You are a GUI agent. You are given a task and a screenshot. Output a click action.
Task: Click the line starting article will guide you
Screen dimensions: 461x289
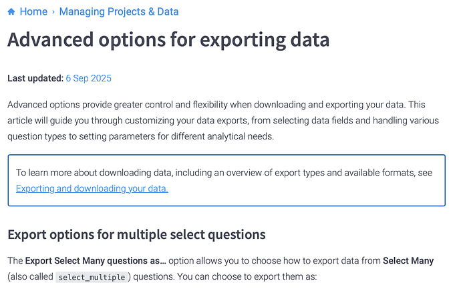click(x=223, y=121)
